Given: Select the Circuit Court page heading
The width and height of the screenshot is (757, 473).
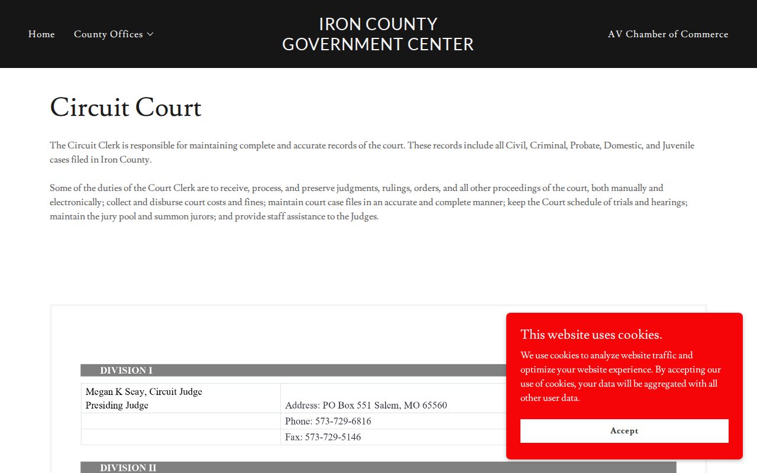Looking at the screenshot, I should tap(125, 108).
